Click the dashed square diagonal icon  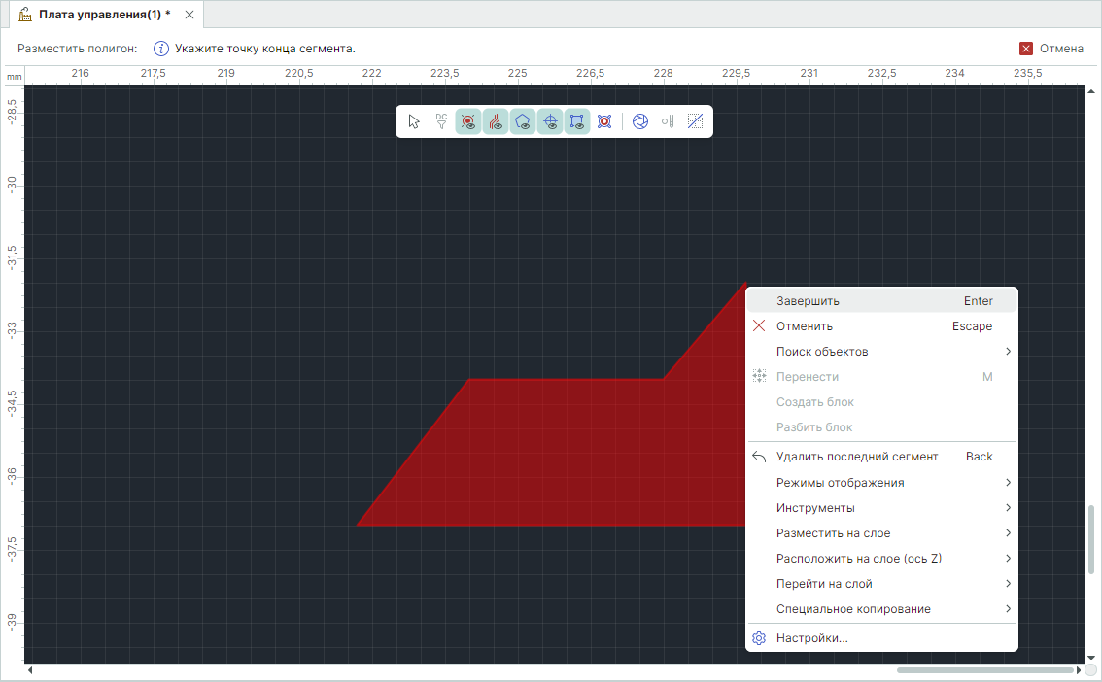tap(695, 121)
